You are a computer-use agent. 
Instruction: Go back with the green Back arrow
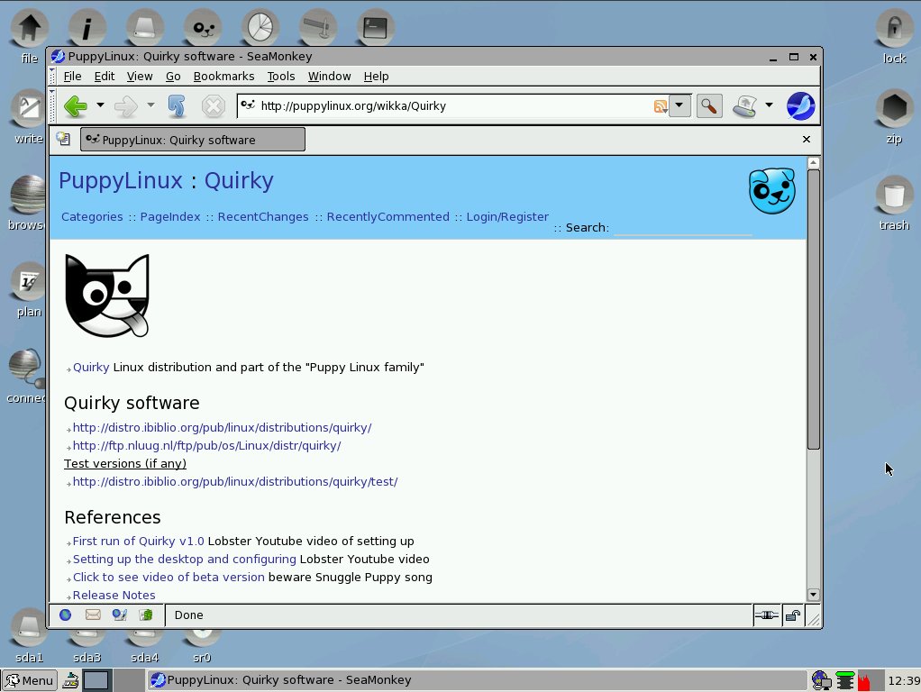click(x=76, y=106)
